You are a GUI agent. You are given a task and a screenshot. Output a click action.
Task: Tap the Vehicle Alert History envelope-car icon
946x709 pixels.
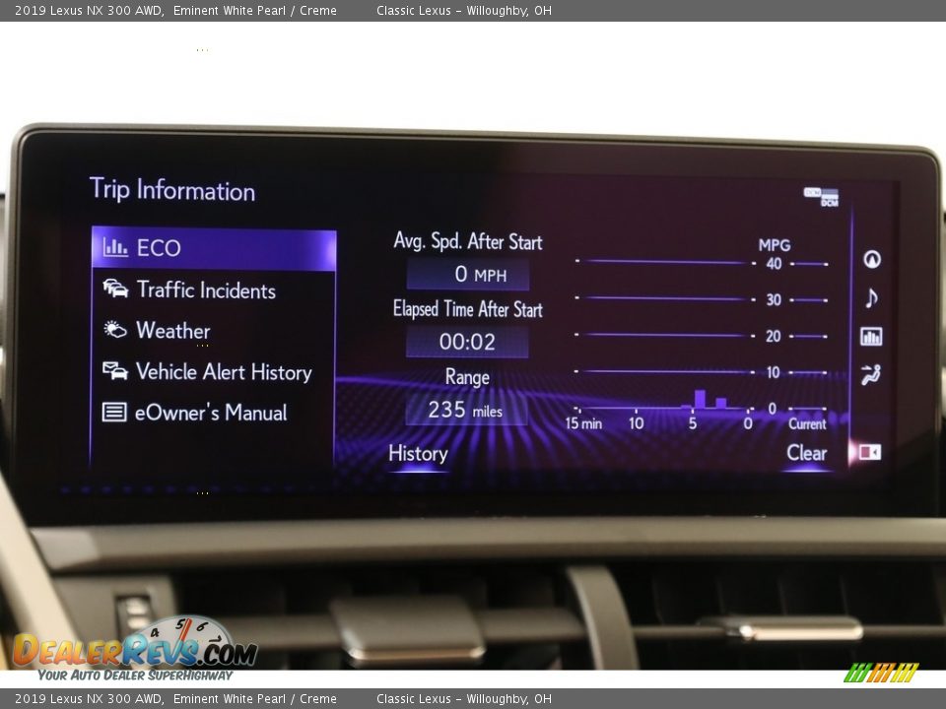pos(114,370)
